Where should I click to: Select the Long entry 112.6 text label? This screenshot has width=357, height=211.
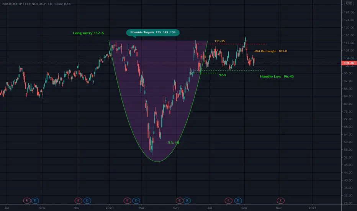click(88, 33)
